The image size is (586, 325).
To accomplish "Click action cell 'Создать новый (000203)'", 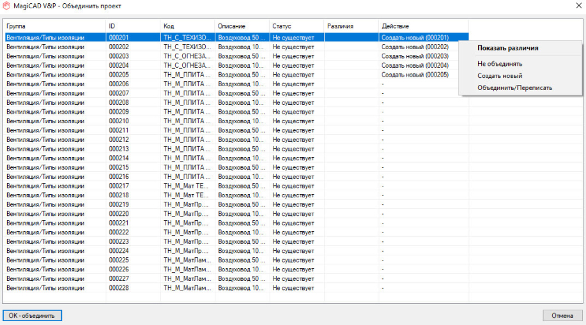I will tap(415, 56).
